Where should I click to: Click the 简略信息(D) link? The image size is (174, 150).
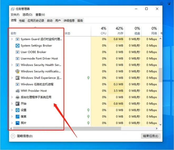pos(25,136)
